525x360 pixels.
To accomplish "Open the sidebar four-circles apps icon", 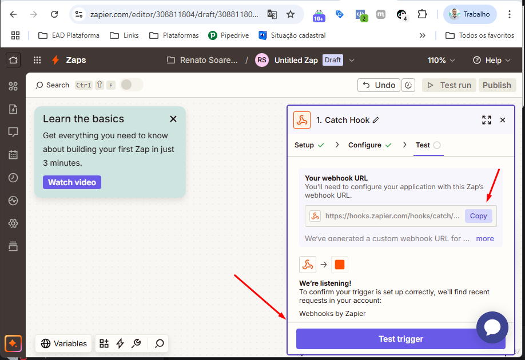I will [x=13, y=86].
